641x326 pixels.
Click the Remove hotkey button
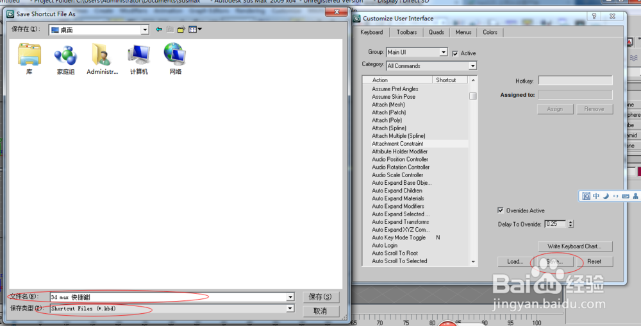coord(594,109)
